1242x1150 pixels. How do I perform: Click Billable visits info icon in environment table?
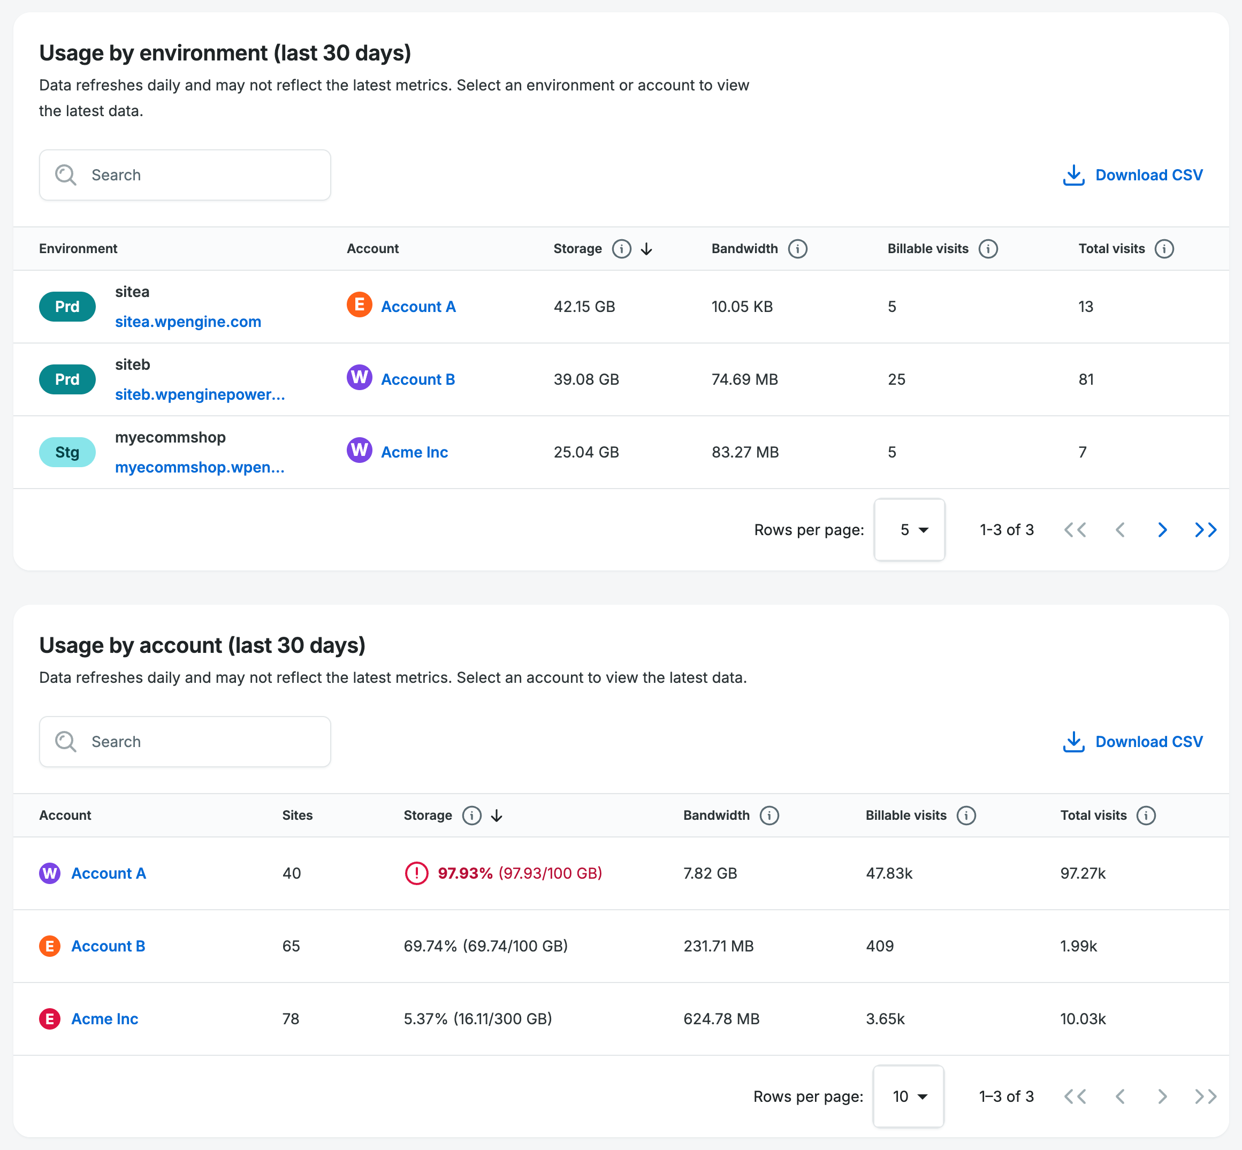click(x=987, y=249)
